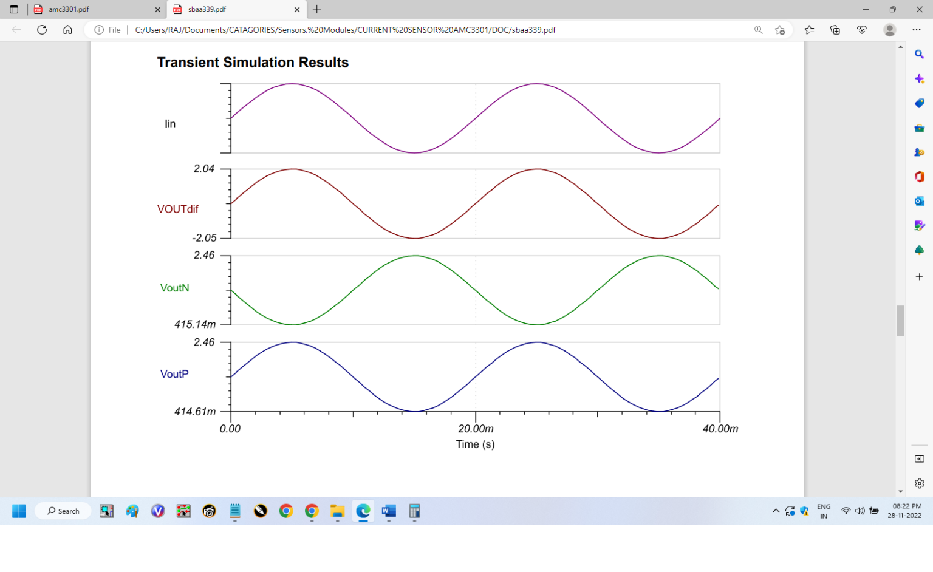This screenshot has width=933, height=572.
Task: Click the address bar file path
Action: 345,30
